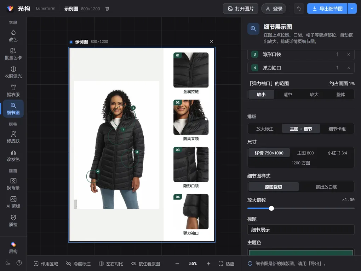
Task: Toggle 左右对比 side-by-side compare
Action: tap(111, 264)
